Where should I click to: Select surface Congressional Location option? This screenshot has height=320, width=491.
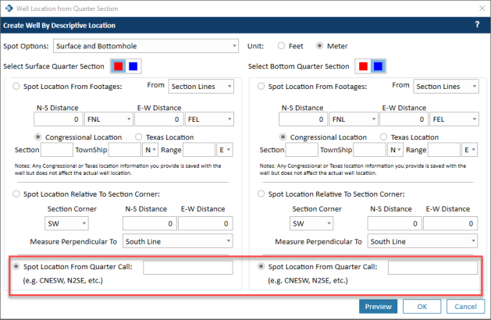tap(38, 137)
